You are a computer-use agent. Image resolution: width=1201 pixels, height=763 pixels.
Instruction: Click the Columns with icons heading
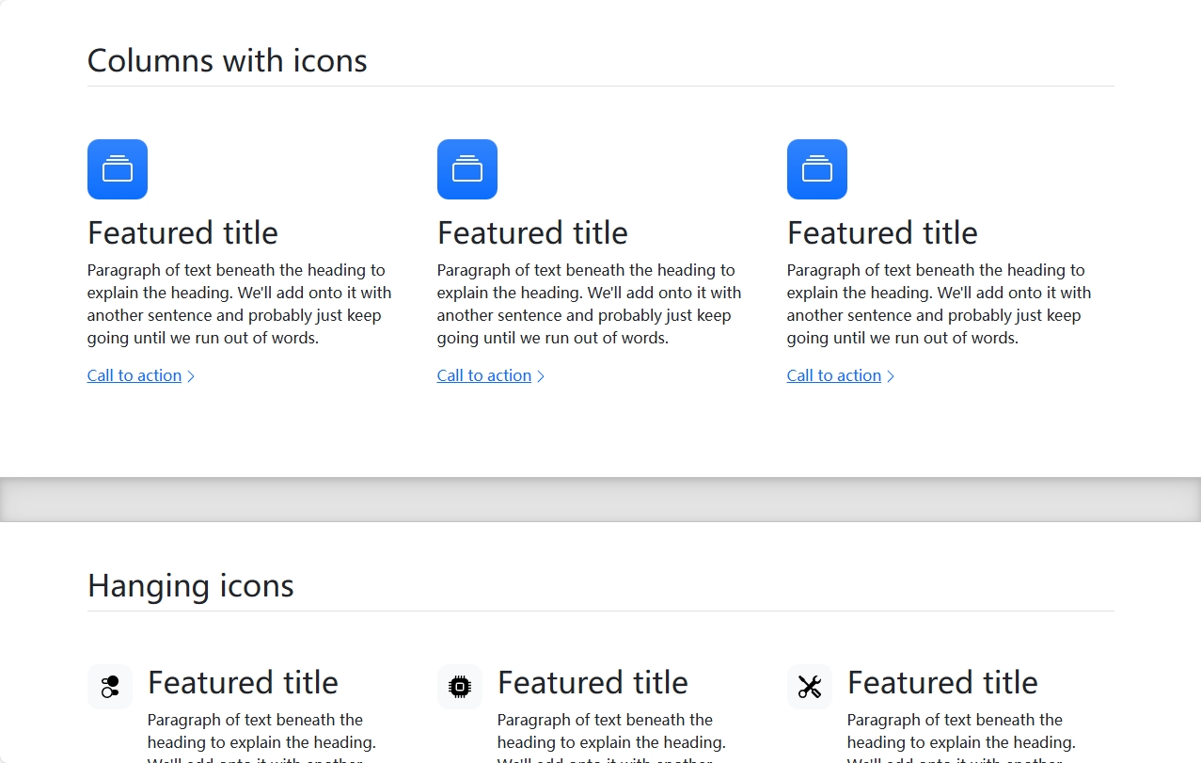click(x=228, y=60)
